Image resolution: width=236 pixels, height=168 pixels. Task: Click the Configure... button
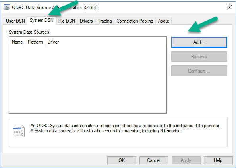point(199,71)
